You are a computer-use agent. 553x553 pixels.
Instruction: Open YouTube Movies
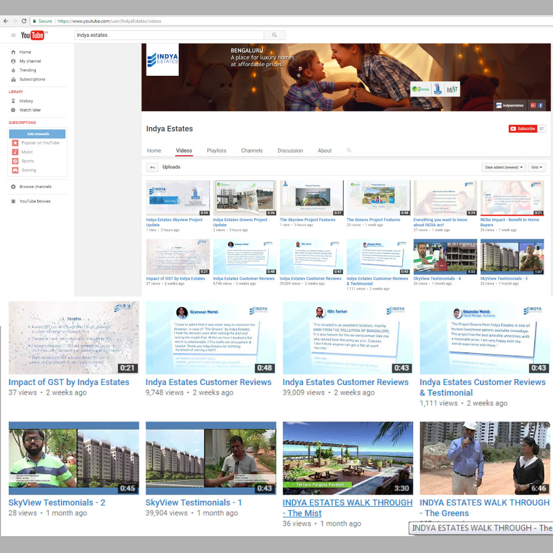click(35, 201)
